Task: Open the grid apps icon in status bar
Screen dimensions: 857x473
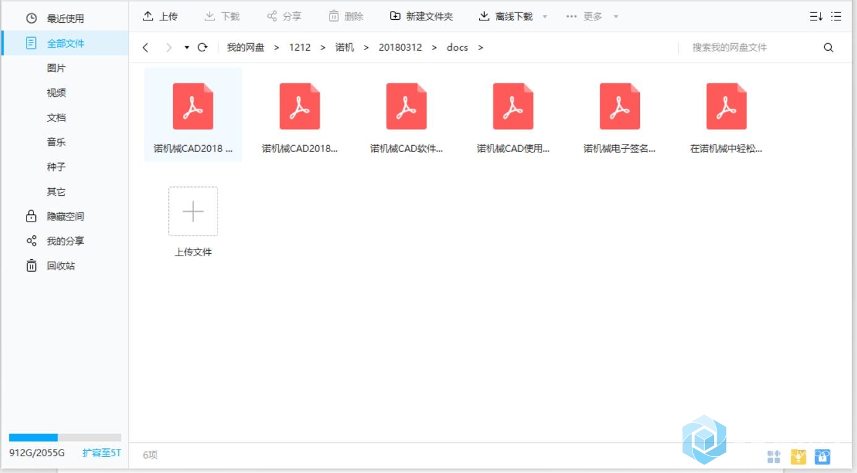Action: (774, 457)
